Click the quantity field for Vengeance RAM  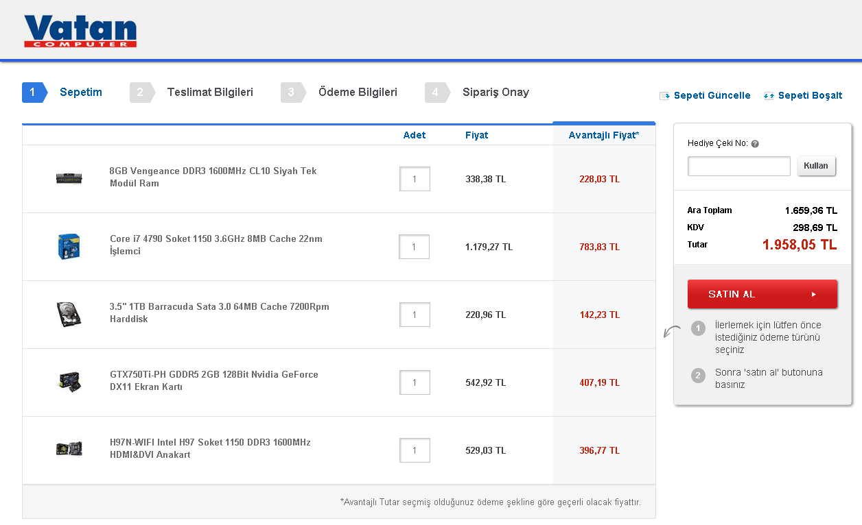[415, 179]
